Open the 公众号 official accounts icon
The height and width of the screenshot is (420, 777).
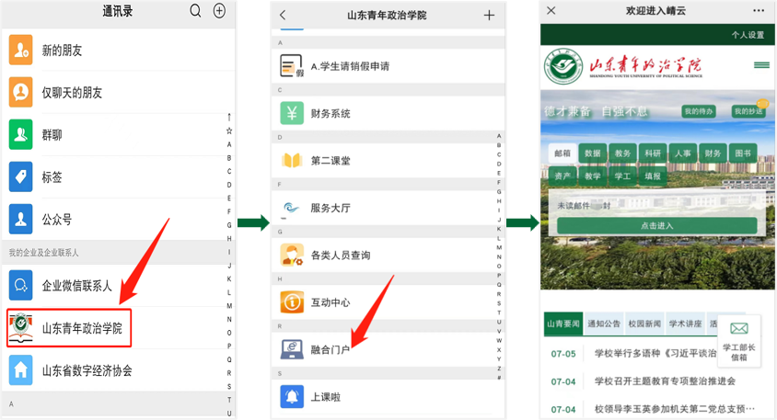coord(21,219)
